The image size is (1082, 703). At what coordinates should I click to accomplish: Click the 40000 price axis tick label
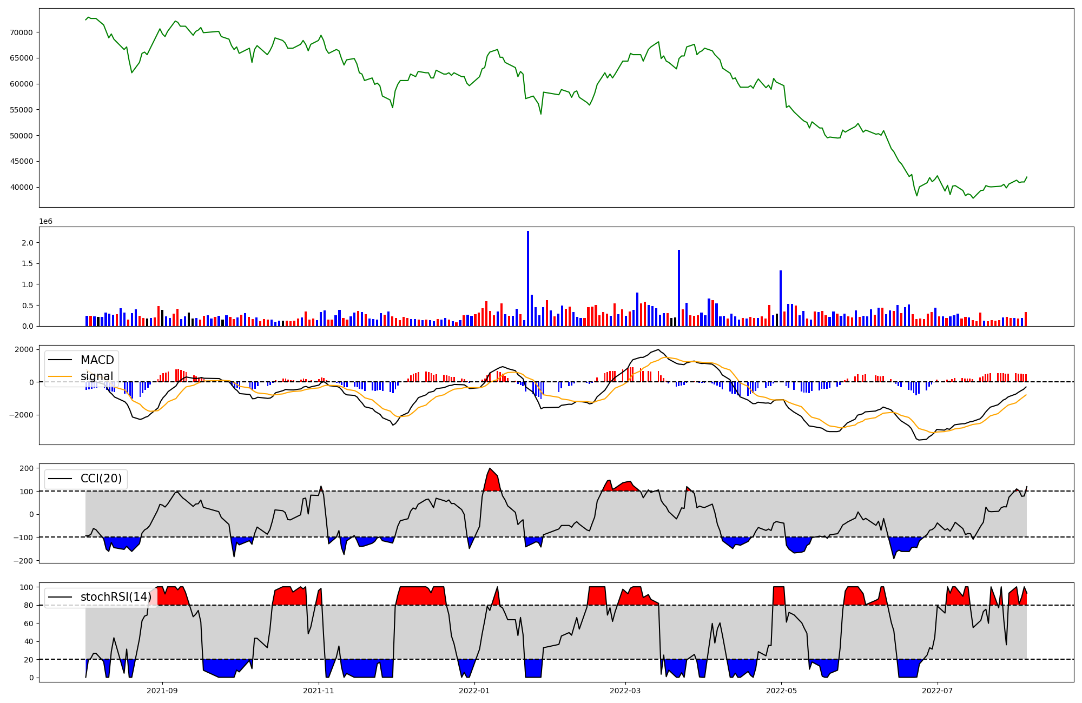(22, 188)
